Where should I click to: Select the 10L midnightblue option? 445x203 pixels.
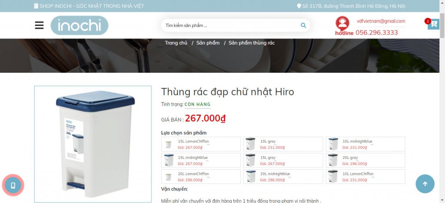(x=365, y=144)
